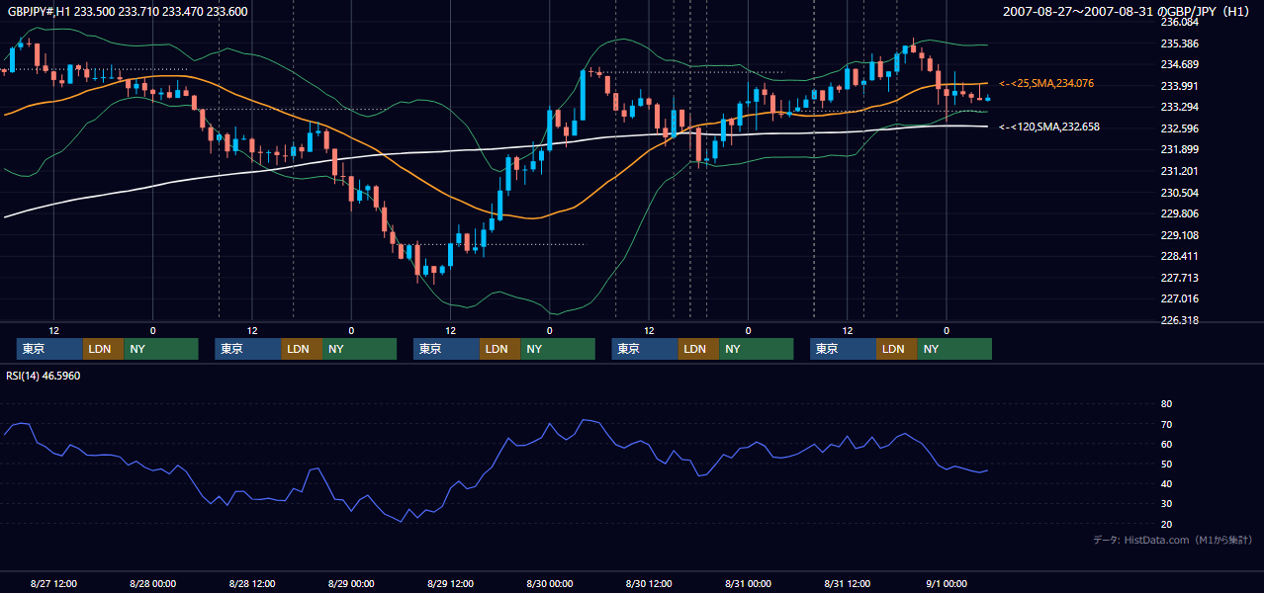Screen dimensions: 1264x593
Task: Select the 8/29 12:00 time axis label
Action: [450, 584]
